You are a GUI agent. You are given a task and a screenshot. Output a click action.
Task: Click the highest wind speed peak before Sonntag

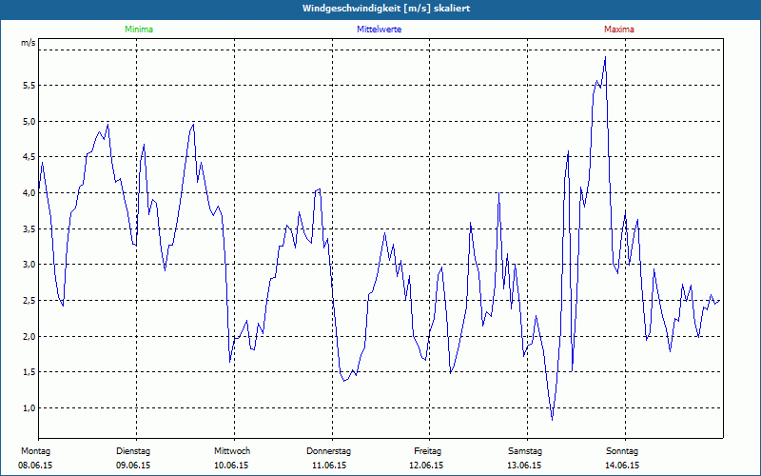605,57
